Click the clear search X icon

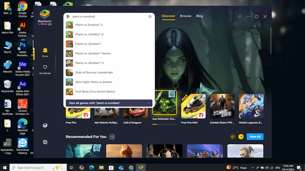150,17
